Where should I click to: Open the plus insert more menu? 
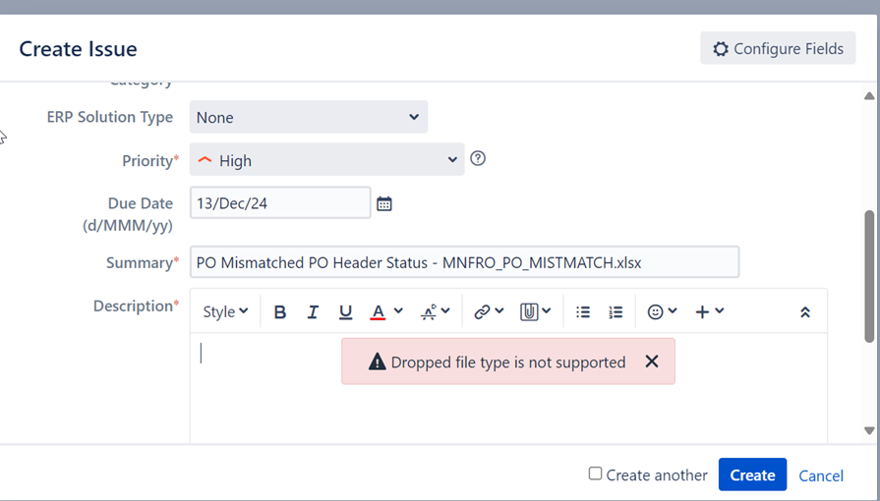click(x=709, y=312)
